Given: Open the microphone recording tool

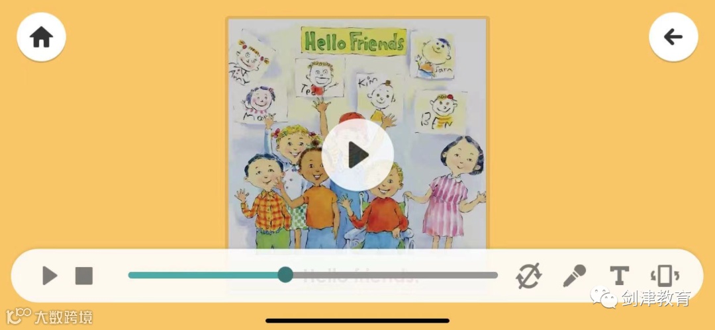Looking at the screenshot, I should tap(574, 276).
